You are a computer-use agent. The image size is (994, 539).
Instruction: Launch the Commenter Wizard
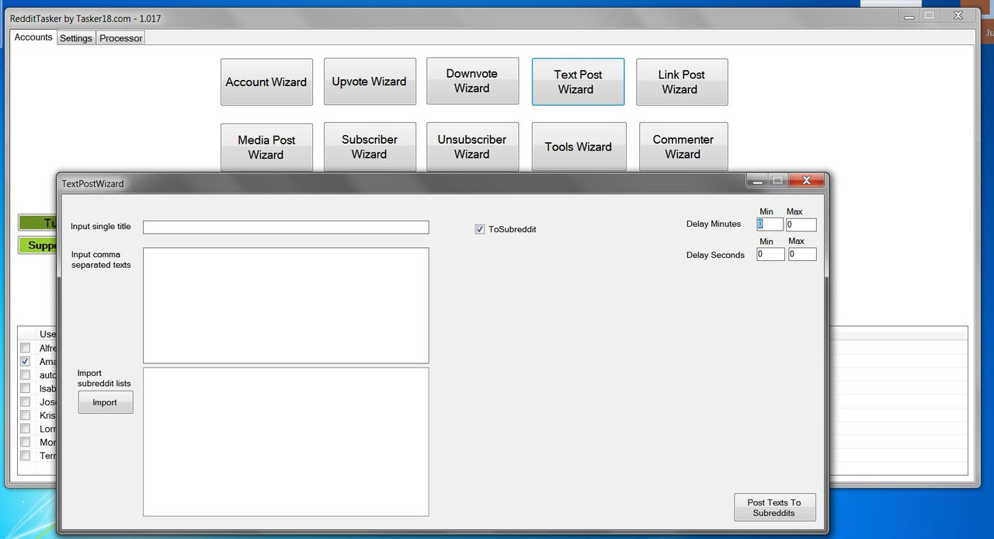pos(683,147)
